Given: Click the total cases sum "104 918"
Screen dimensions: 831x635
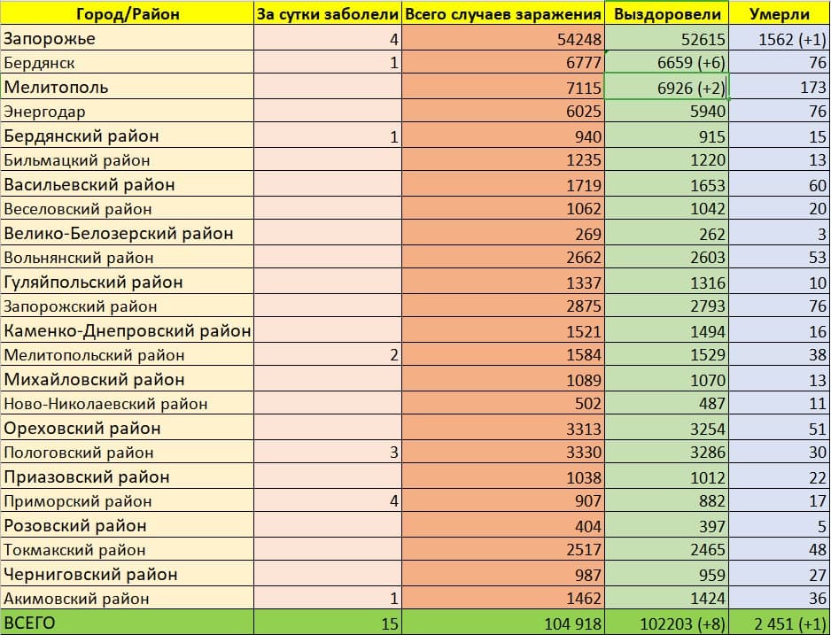Looking at the screenshot, I should (x=502, y=623).
